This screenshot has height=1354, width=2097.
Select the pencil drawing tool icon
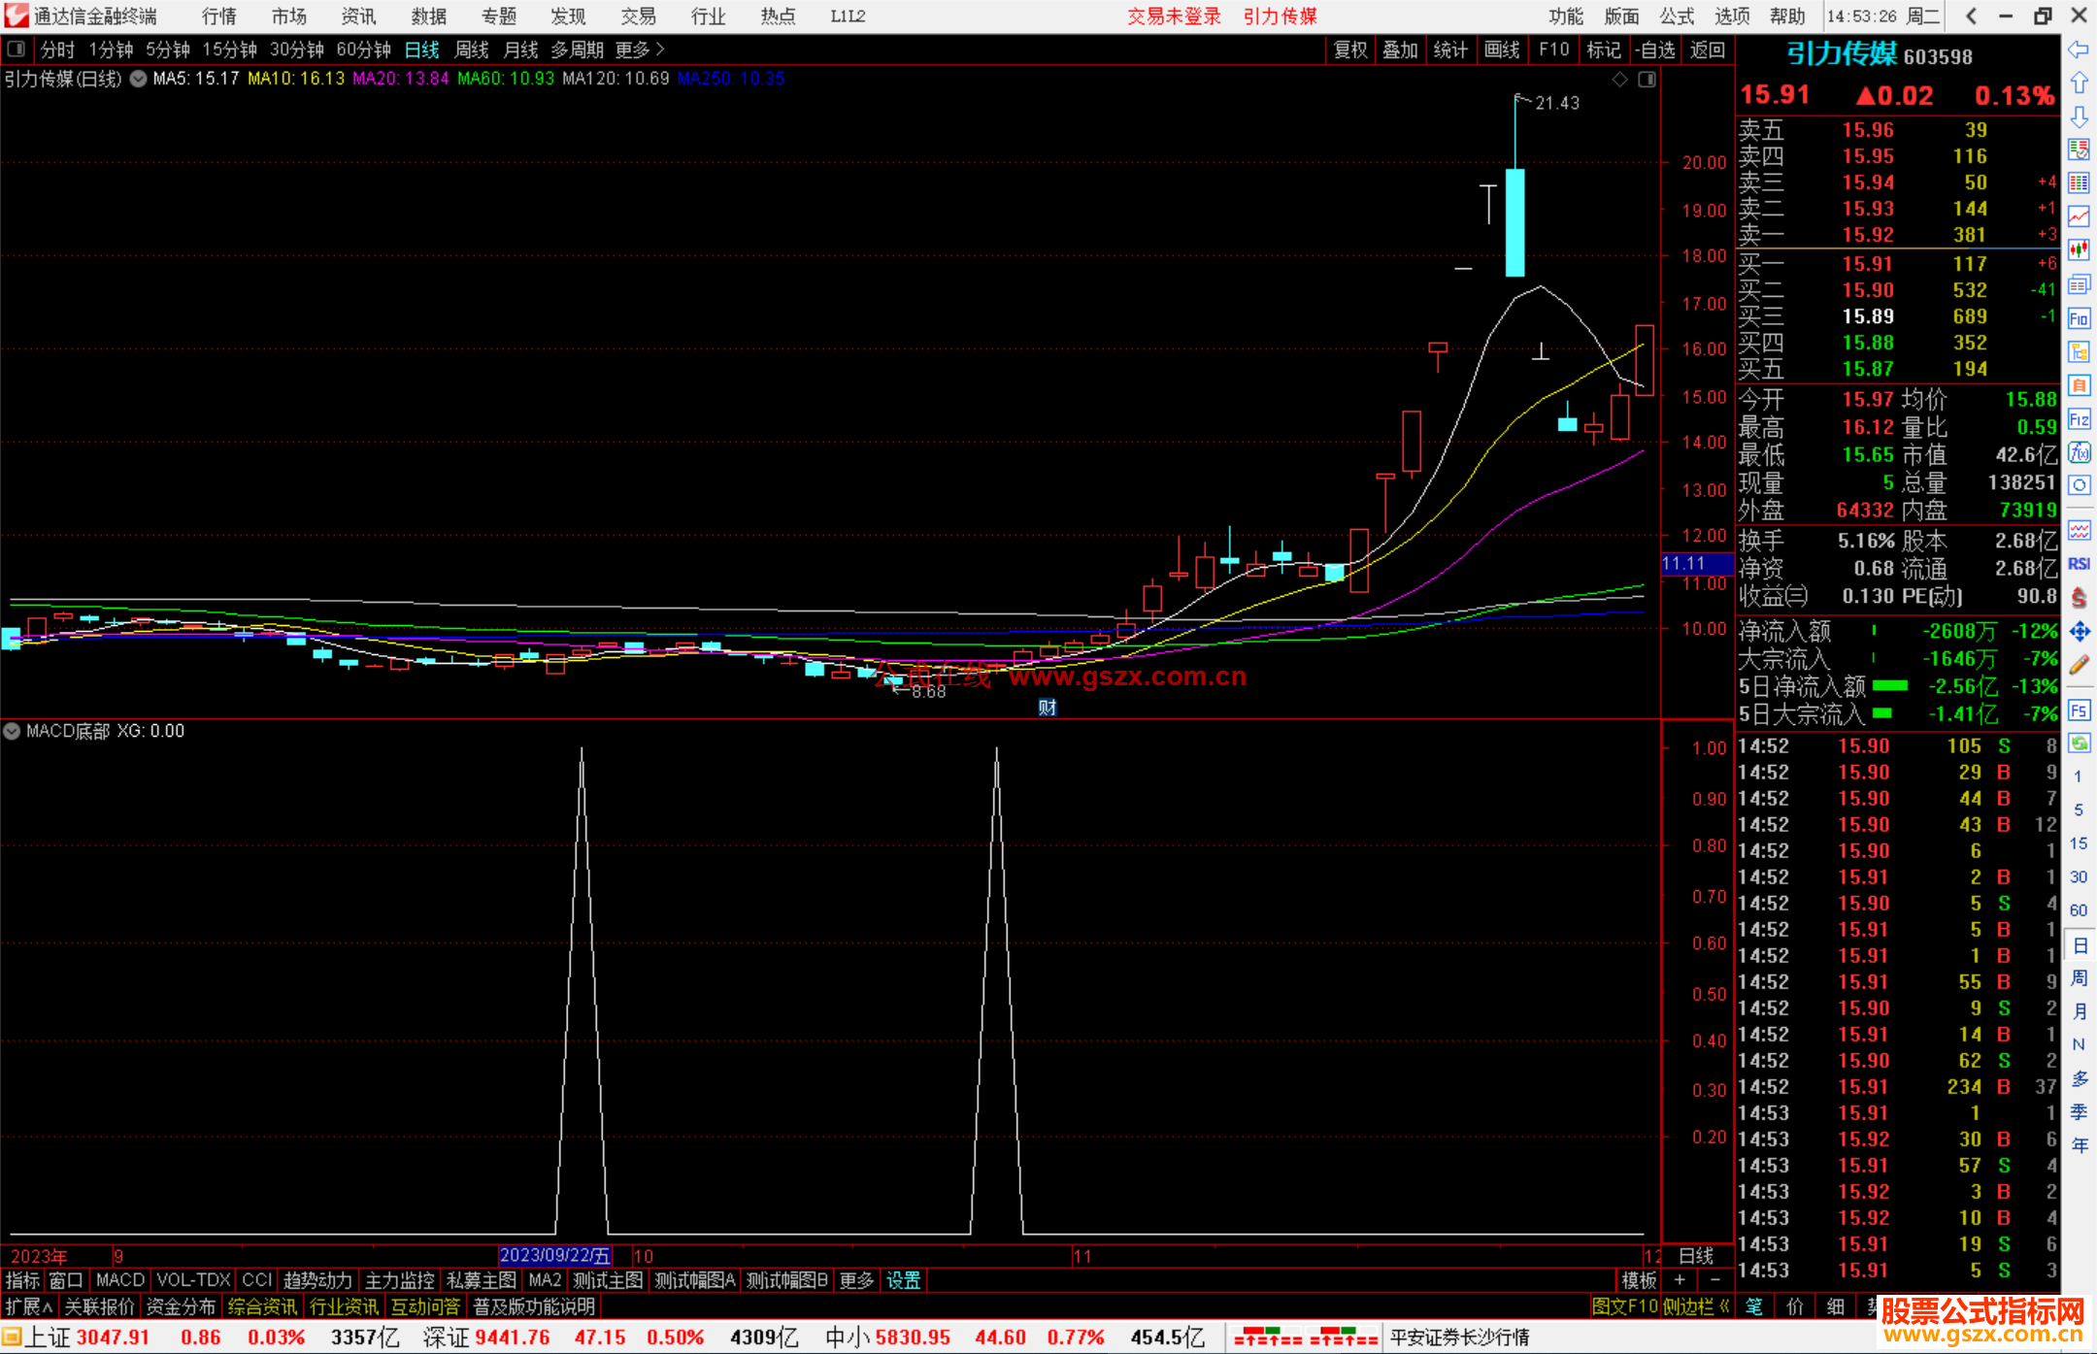point(2079,666)
